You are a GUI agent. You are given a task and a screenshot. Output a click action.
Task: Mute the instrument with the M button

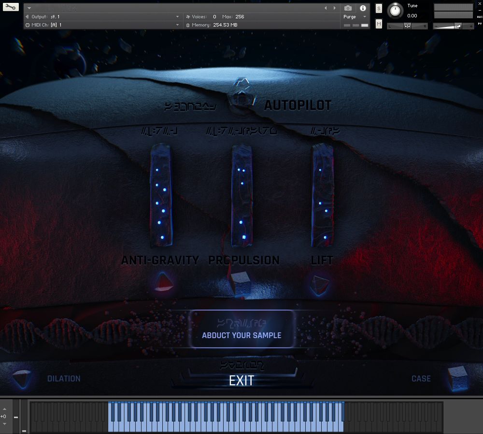point(379,23)
